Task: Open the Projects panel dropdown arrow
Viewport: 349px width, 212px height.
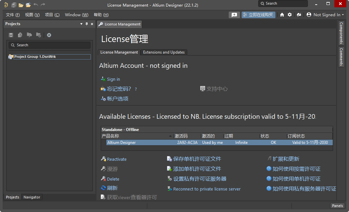Action: pos(81,24)
